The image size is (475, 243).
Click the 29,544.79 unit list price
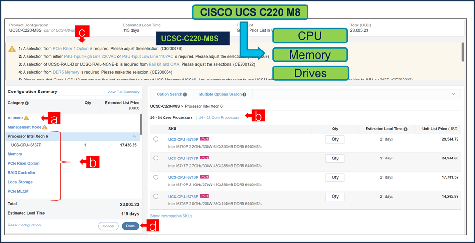click(450, 139)
